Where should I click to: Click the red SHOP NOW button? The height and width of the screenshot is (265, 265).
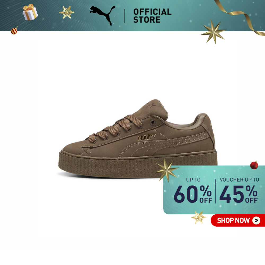tap(238, 220)
